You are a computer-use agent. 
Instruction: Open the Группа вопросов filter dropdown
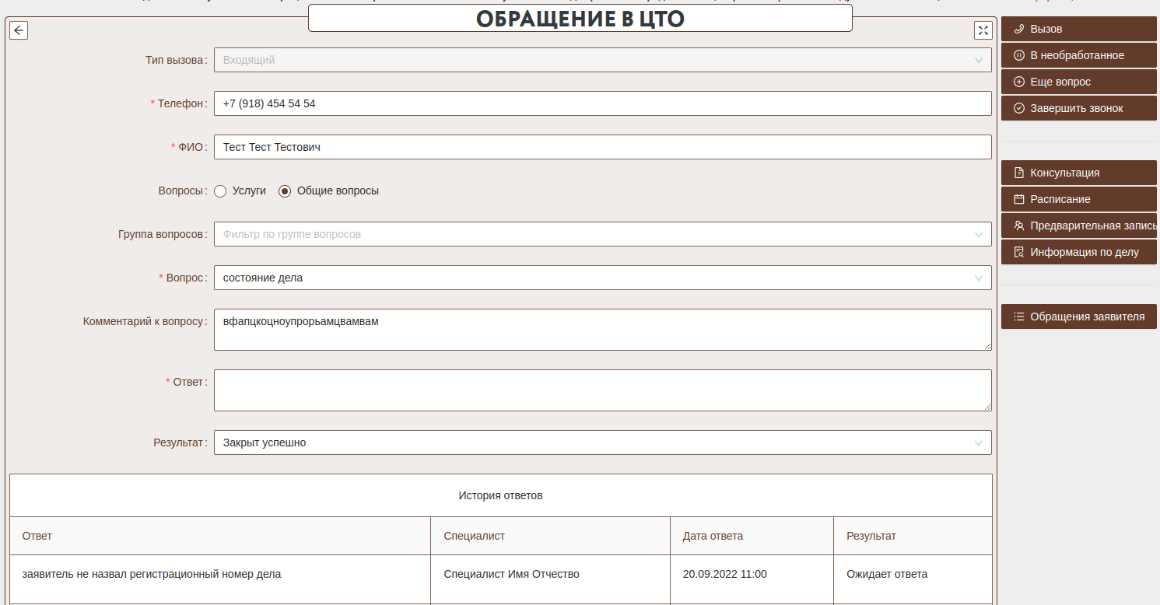point(602,234)
